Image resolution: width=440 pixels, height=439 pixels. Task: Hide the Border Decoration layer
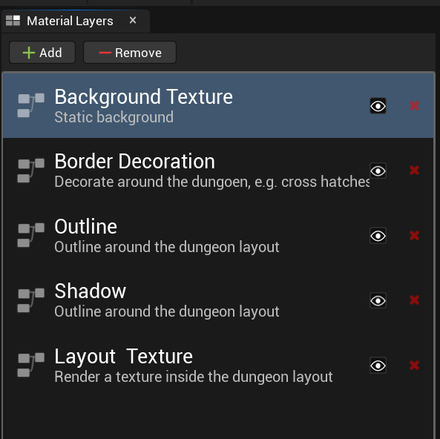pyautogui.click(x=378, y=171)
